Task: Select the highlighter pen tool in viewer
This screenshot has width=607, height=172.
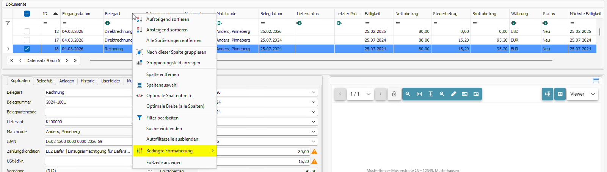Action: [x=453, y=94]
